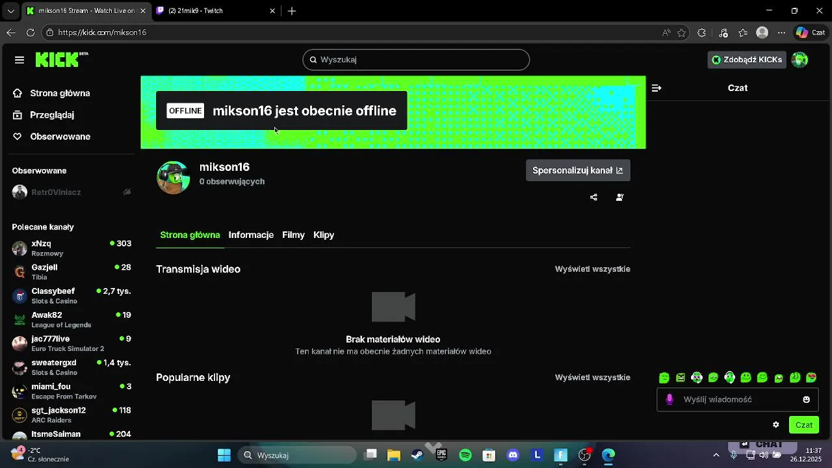The width and height of the screenshot is (832, 468).
Task: Add page to favorites star icon
Action: (682, 32)
